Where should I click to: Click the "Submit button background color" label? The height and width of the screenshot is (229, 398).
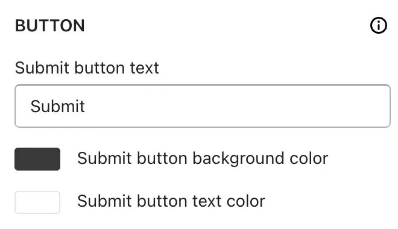(x=203, y=158)
